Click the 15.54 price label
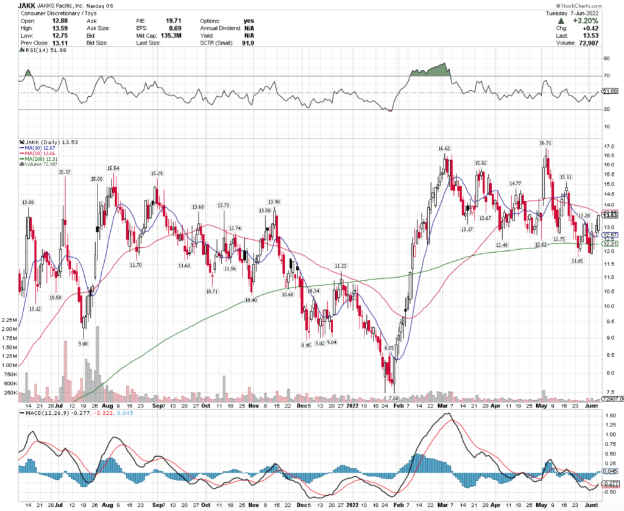This screenshot has width=624, height=511. (113, 168)
